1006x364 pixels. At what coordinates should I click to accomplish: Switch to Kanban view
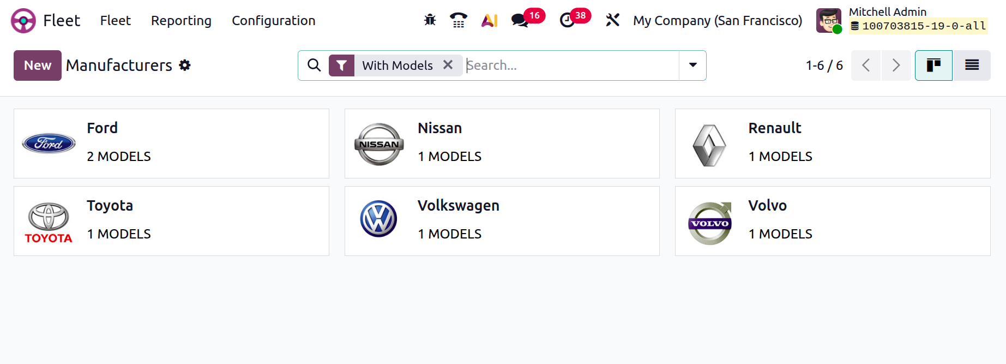click(933, 65)
